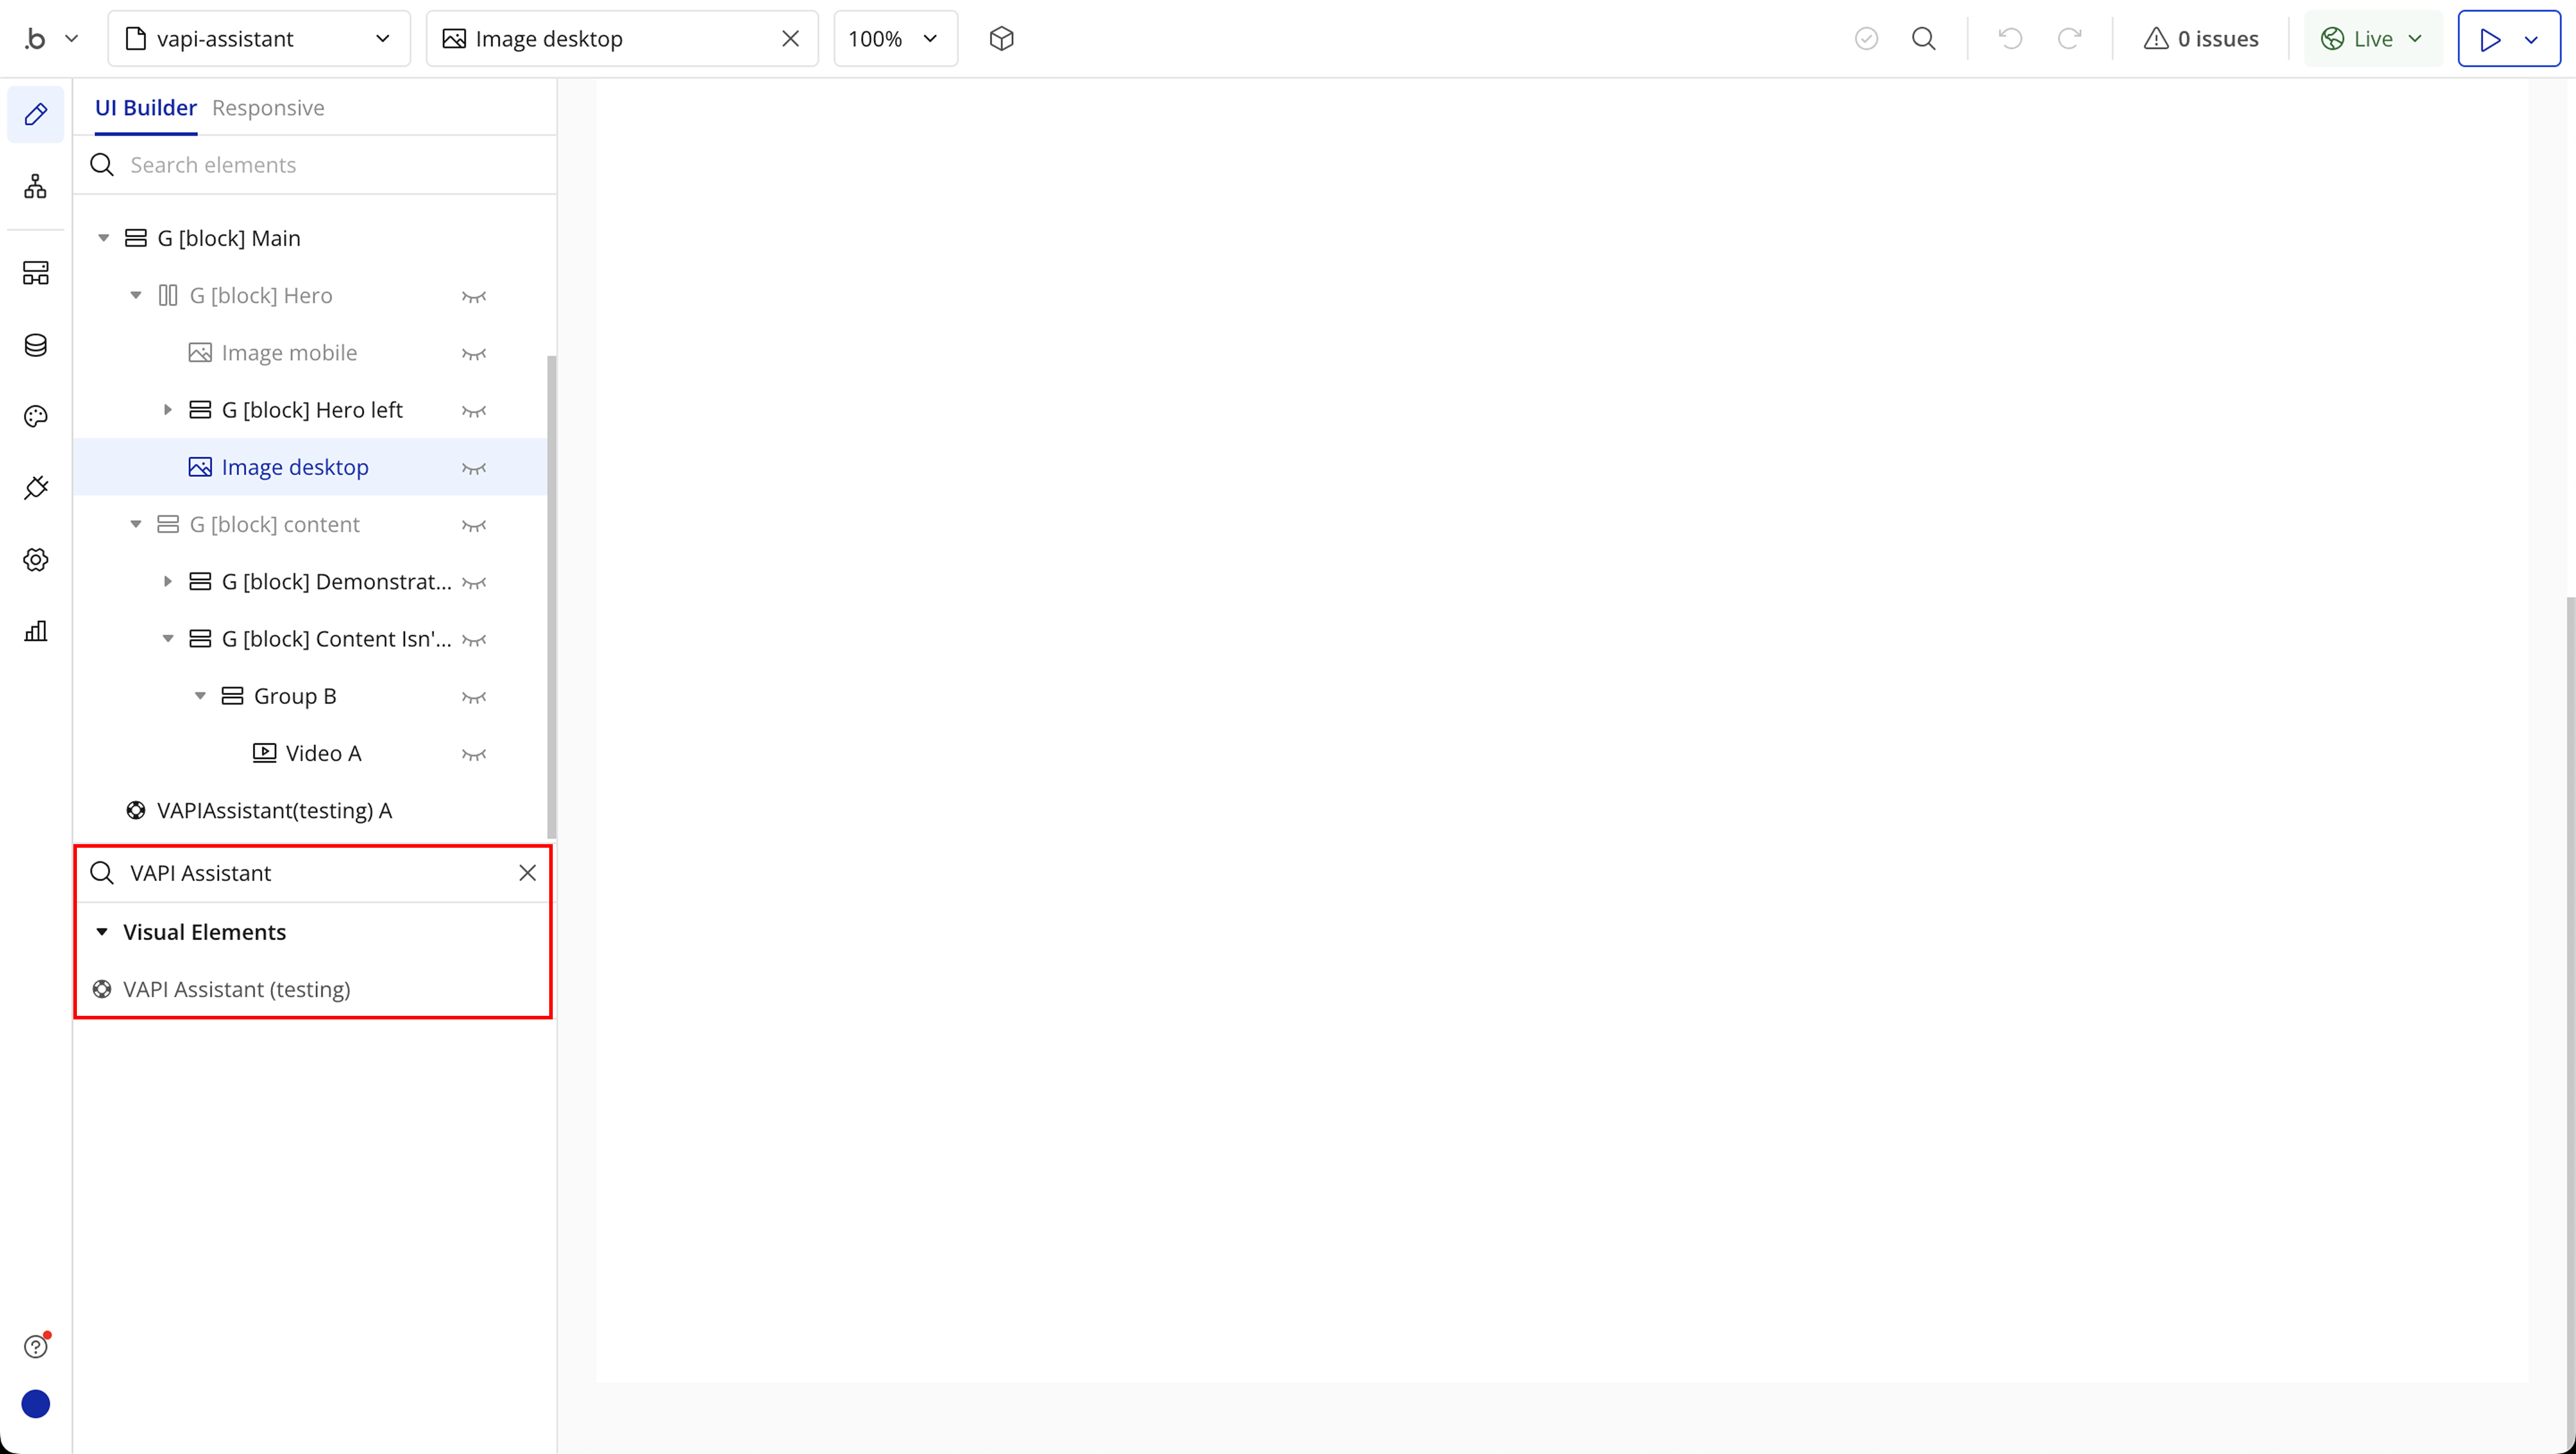The height and width of the screenshot is (1454, 2576).
Task: Collapse the G [block] Main tree node
Action: point(104,239)
